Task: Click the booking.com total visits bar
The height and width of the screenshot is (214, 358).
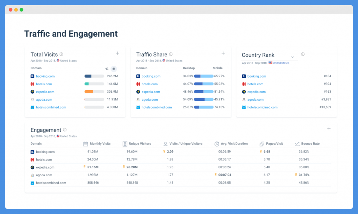Action: (94, 76)
